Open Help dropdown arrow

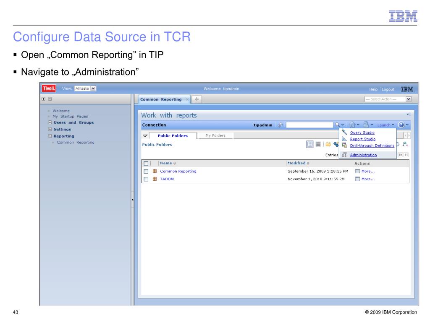click(407, 125)
